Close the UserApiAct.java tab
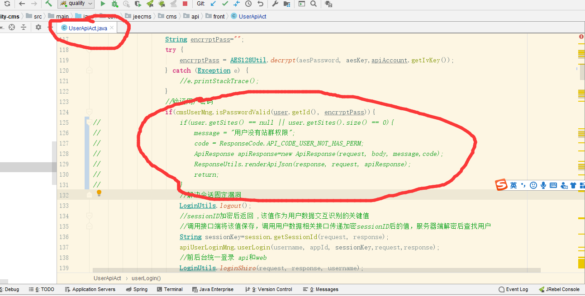Viewport: 585px width, 296px height. click(x=112, y=28)
